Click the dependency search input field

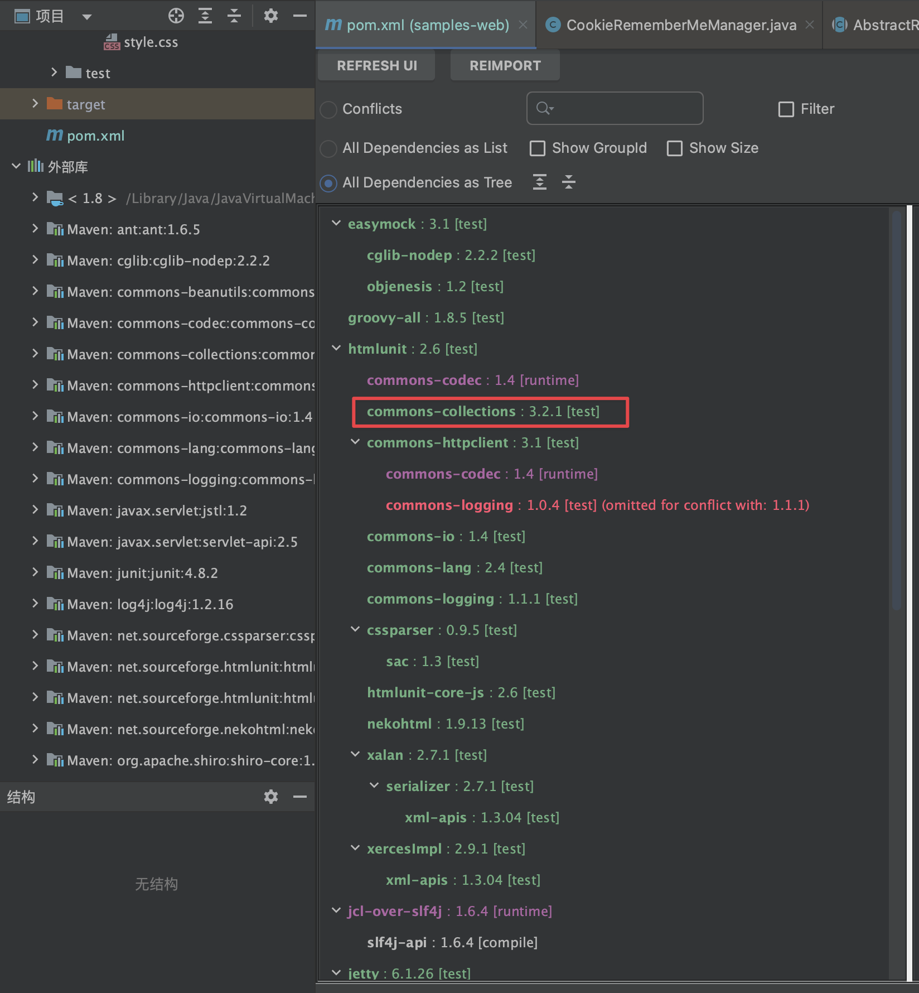(x=615, y=108)
